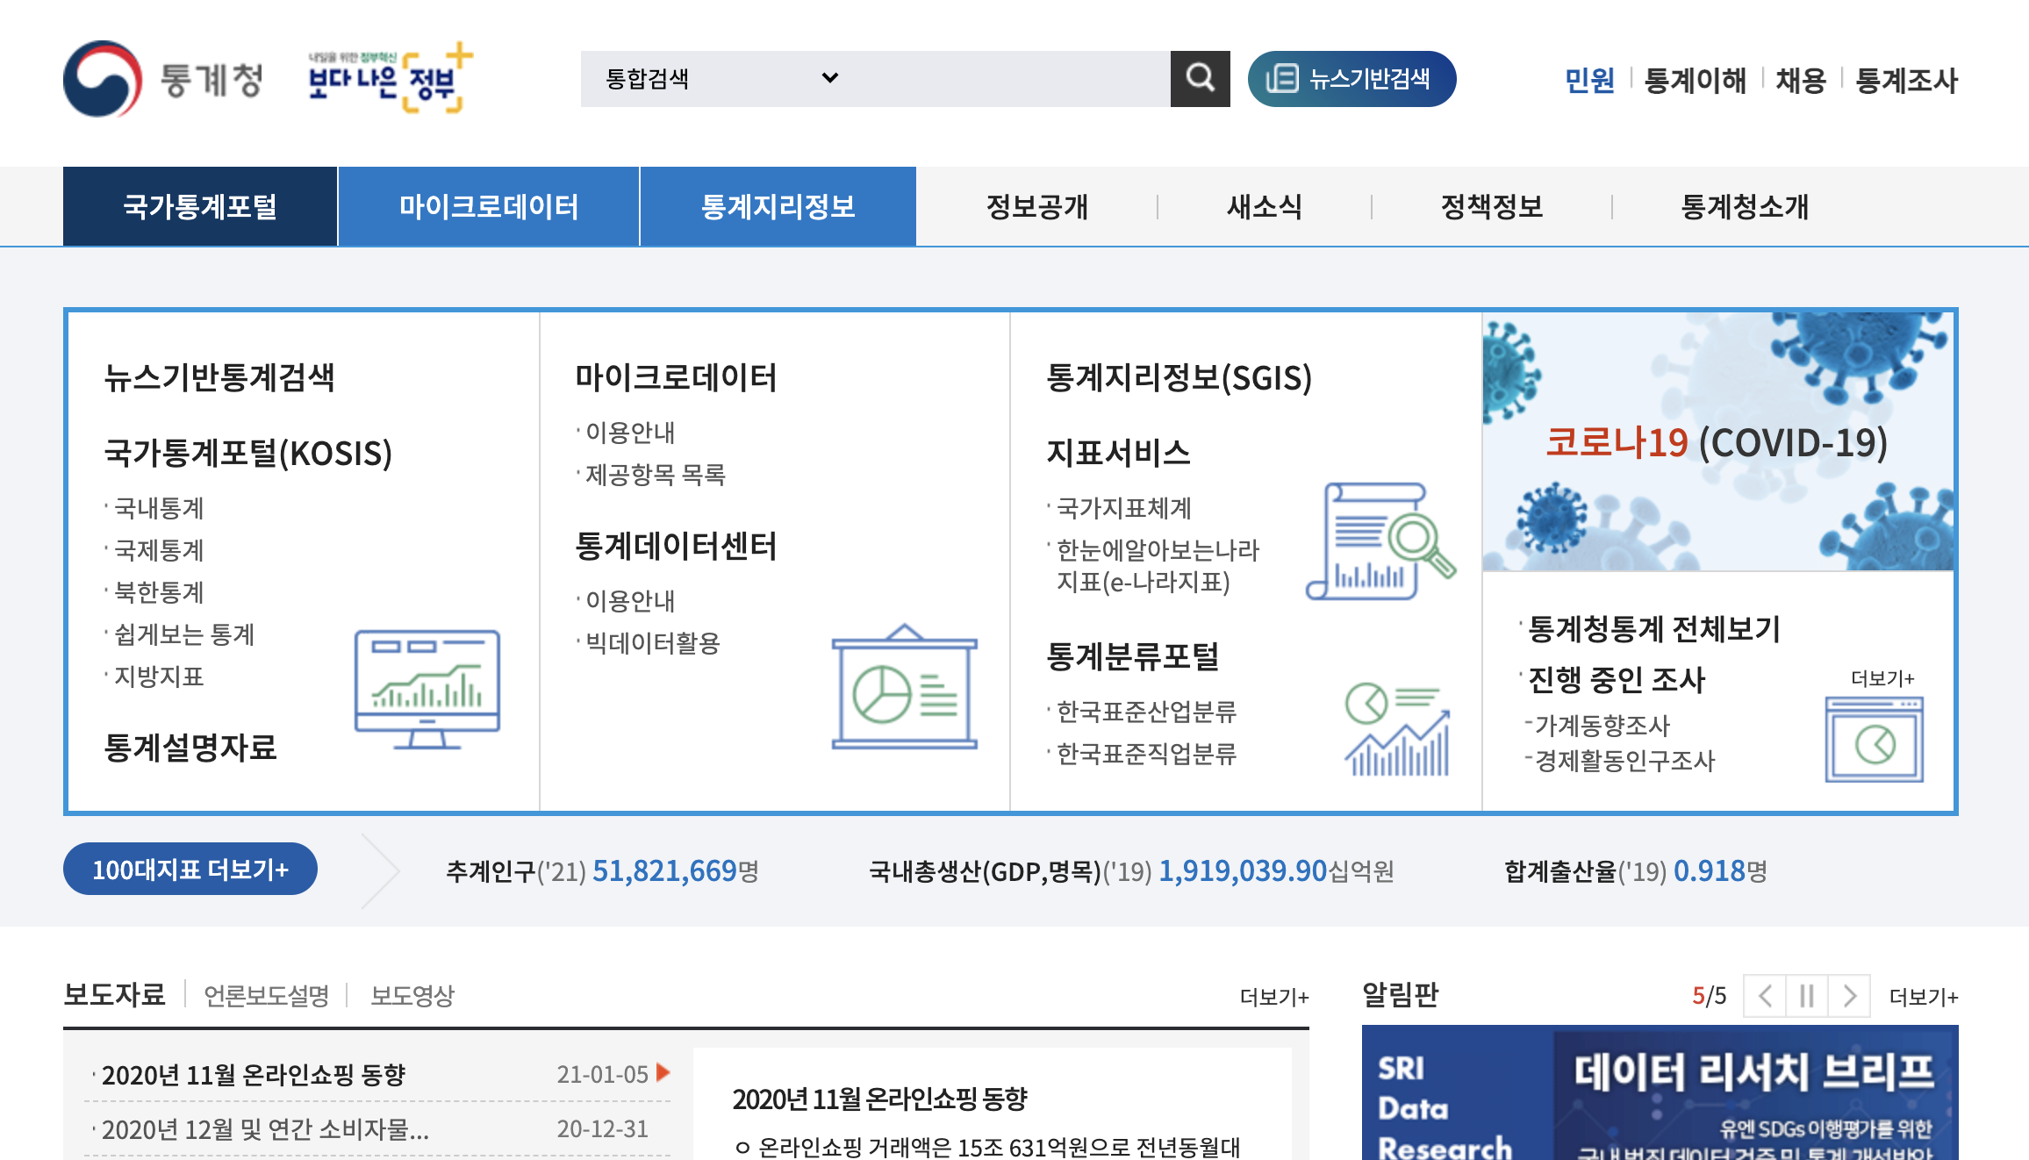Expand 더보기+ for 보도자료 section
The image size is (2029, 1160).
coord(1273,997)
